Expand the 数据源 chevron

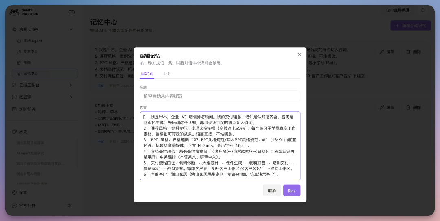point(71,97)
